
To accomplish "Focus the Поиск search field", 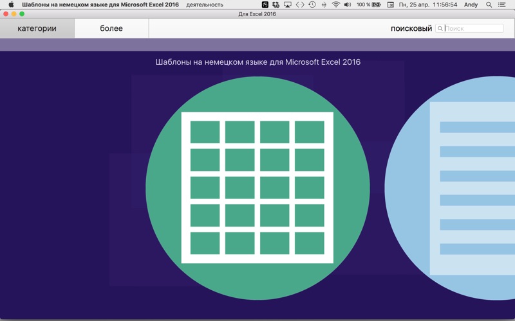I will (469, 28).
